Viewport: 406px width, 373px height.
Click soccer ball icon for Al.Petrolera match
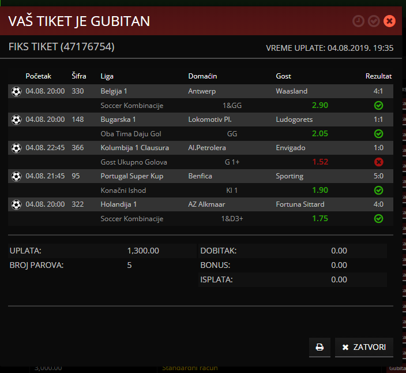pyautogui.click(x=16, y=148)
